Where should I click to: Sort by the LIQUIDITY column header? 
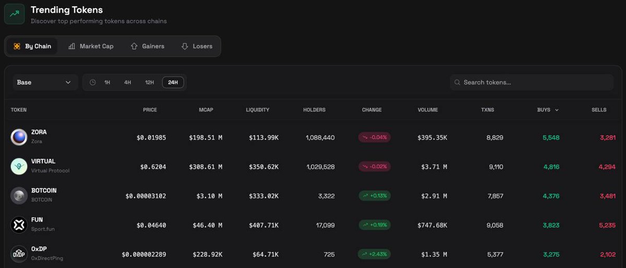pyautogui.click(x=258, y=110)
